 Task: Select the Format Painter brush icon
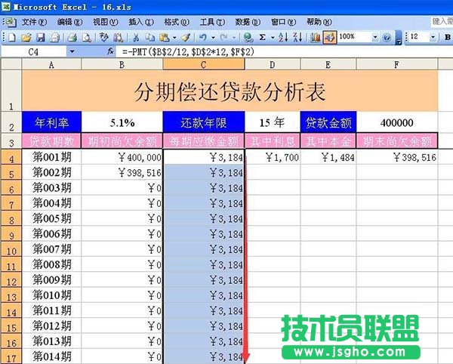pyautogui.click(x=186, y=37)
